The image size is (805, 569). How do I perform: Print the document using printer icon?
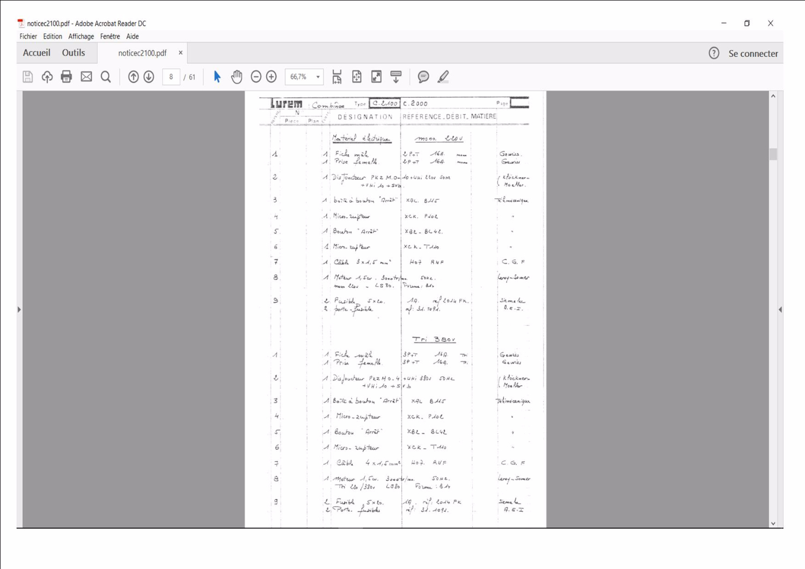[x=67, y=77]
